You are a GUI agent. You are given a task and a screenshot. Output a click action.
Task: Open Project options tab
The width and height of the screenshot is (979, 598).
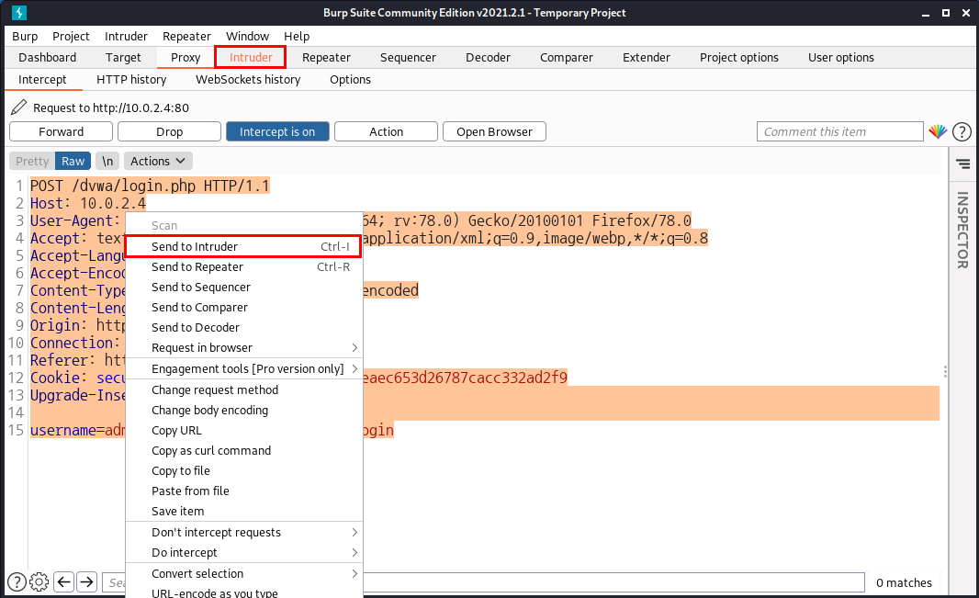click(739, 58)
